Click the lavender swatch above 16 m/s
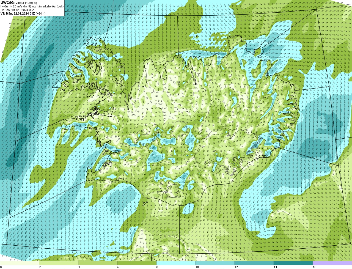The image size is (352, 269). point(332,263)
